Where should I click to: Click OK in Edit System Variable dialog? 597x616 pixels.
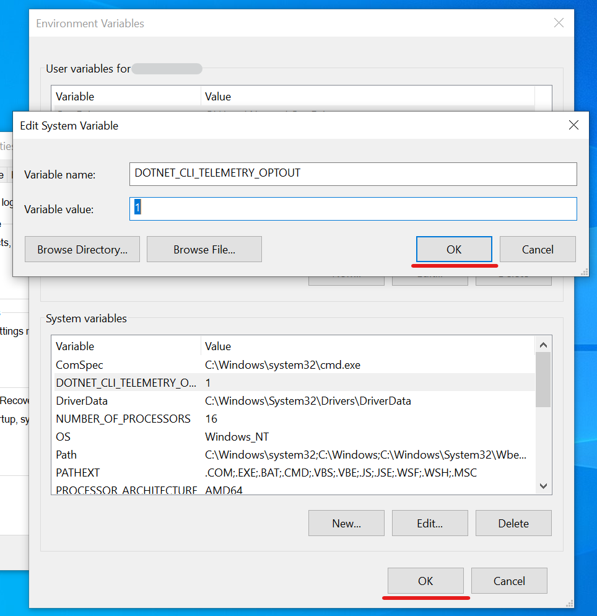pos(454,249)
